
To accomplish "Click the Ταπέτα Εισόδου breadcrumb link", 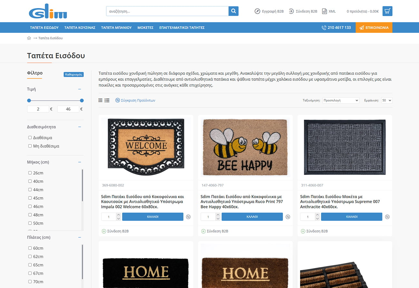I will (51, 38).
